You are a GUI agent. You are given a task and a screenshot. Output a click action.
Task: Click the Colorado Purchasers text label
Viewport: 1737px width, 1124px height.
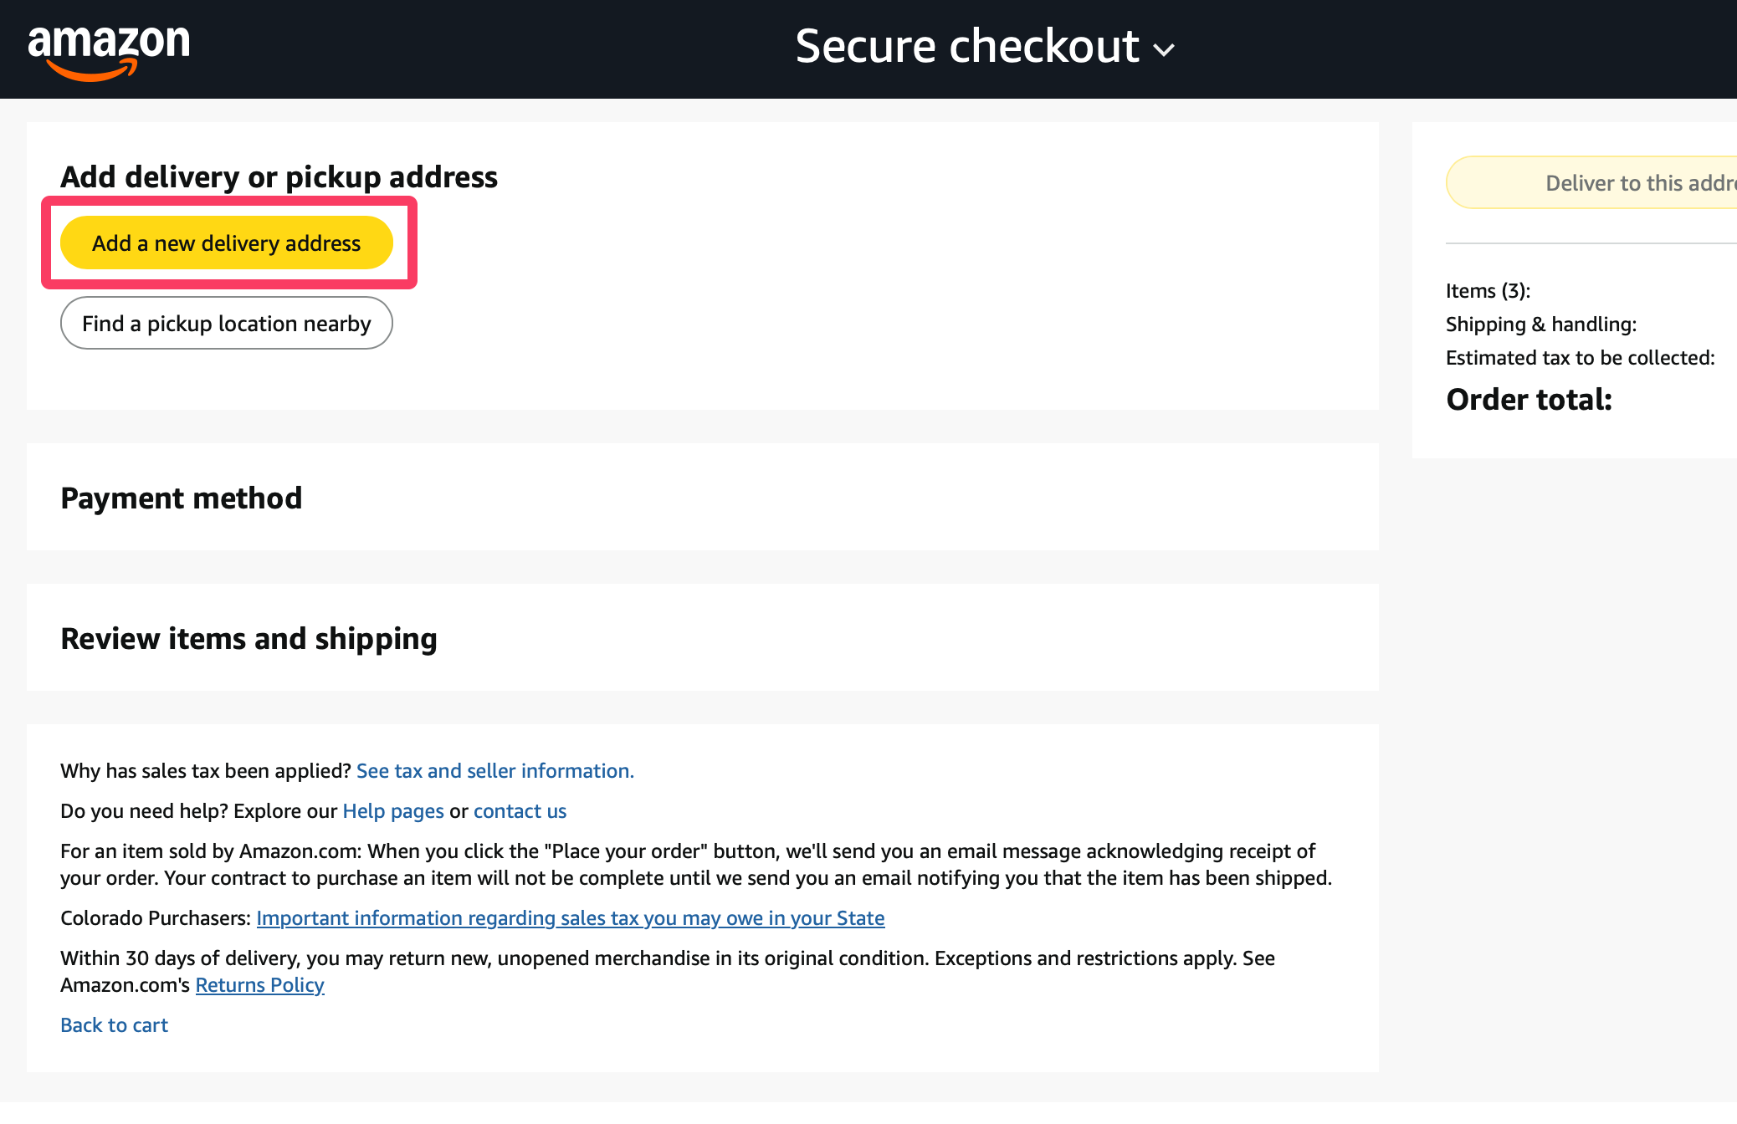point(155,918)
